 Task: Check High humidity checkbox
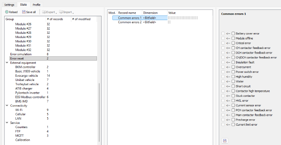click(233, 76)
